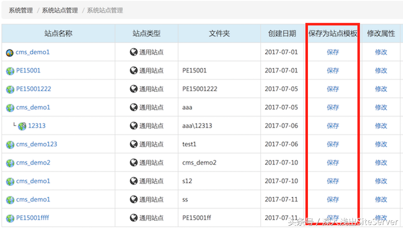This screenshot has height=229, width=403.
Task: Modify properties of PE15001222
Action: (x=381, y=89)
